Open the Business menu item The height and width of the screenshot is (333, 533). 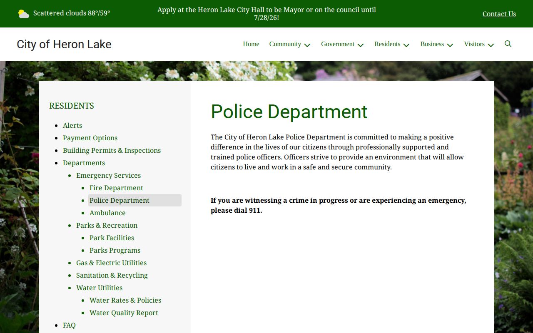point(432,44)
